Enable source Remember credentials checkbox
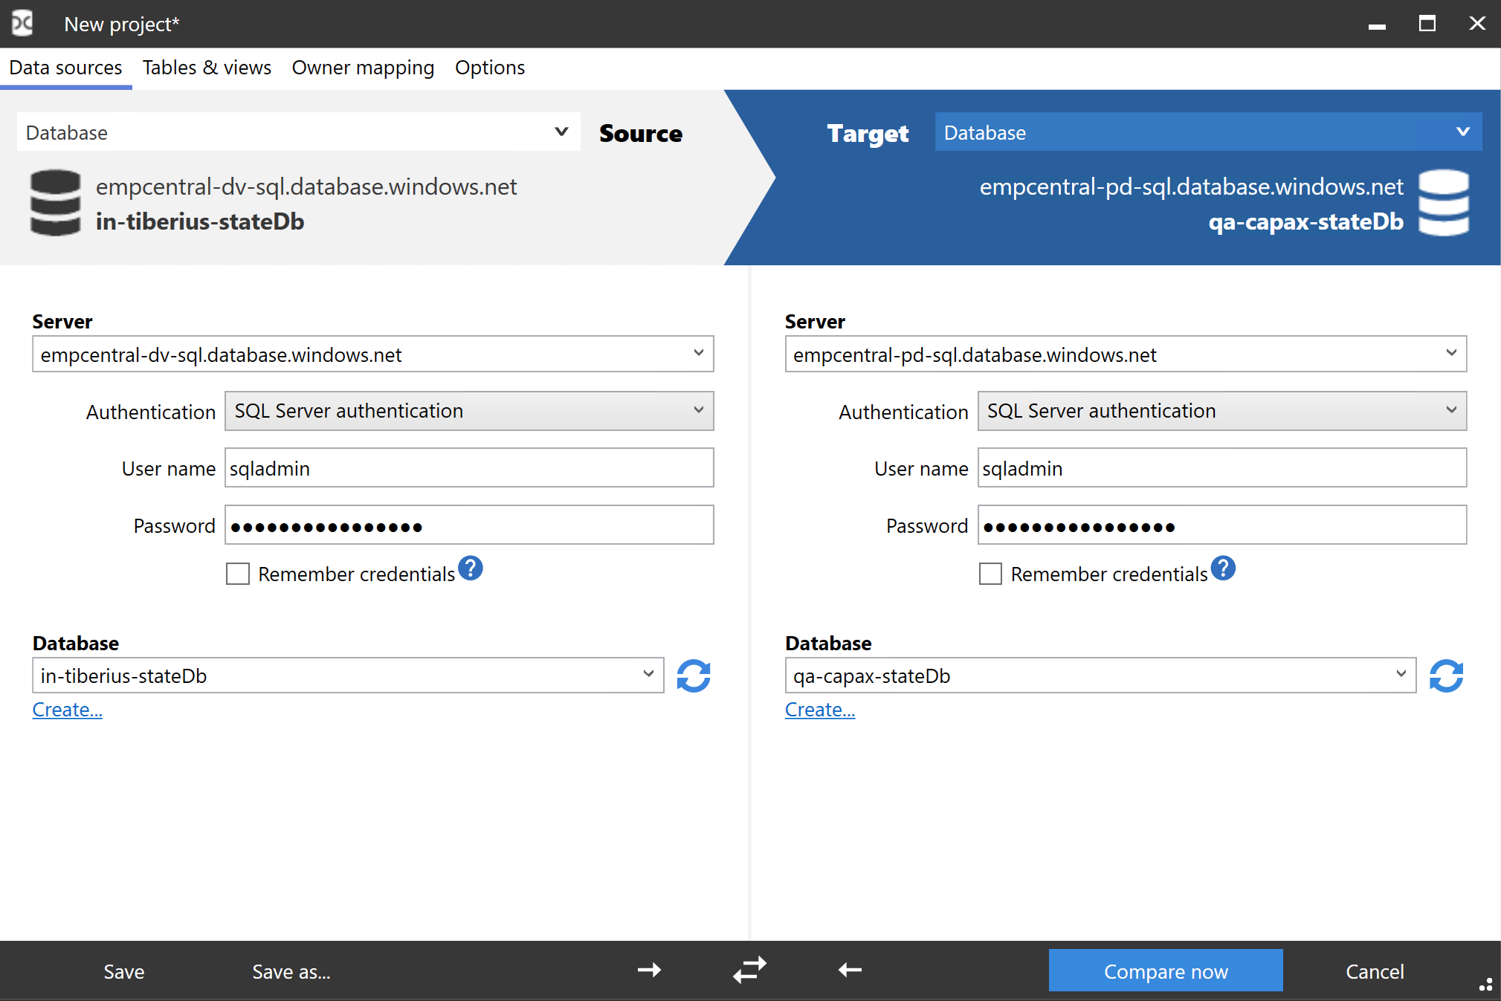The width and height of the screenshot is (1501, 1001). point(238,574)
